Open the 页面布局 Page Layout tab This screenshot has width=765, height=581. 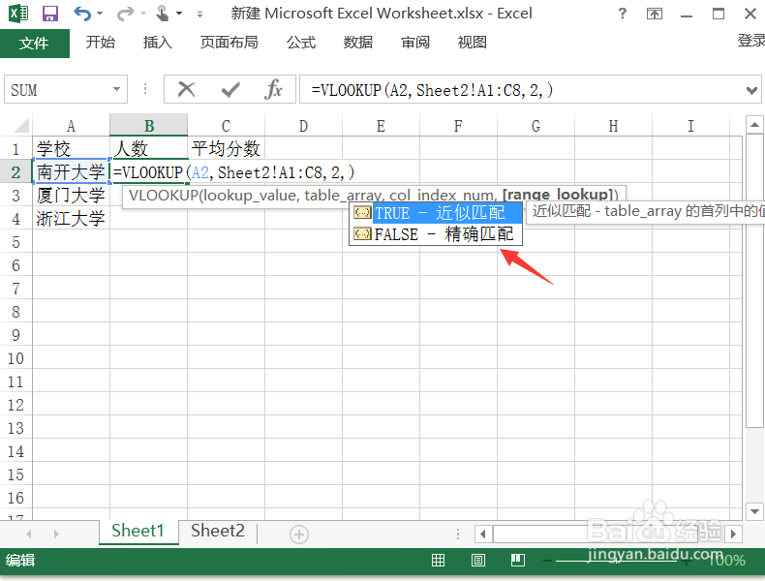pos(229,43)
